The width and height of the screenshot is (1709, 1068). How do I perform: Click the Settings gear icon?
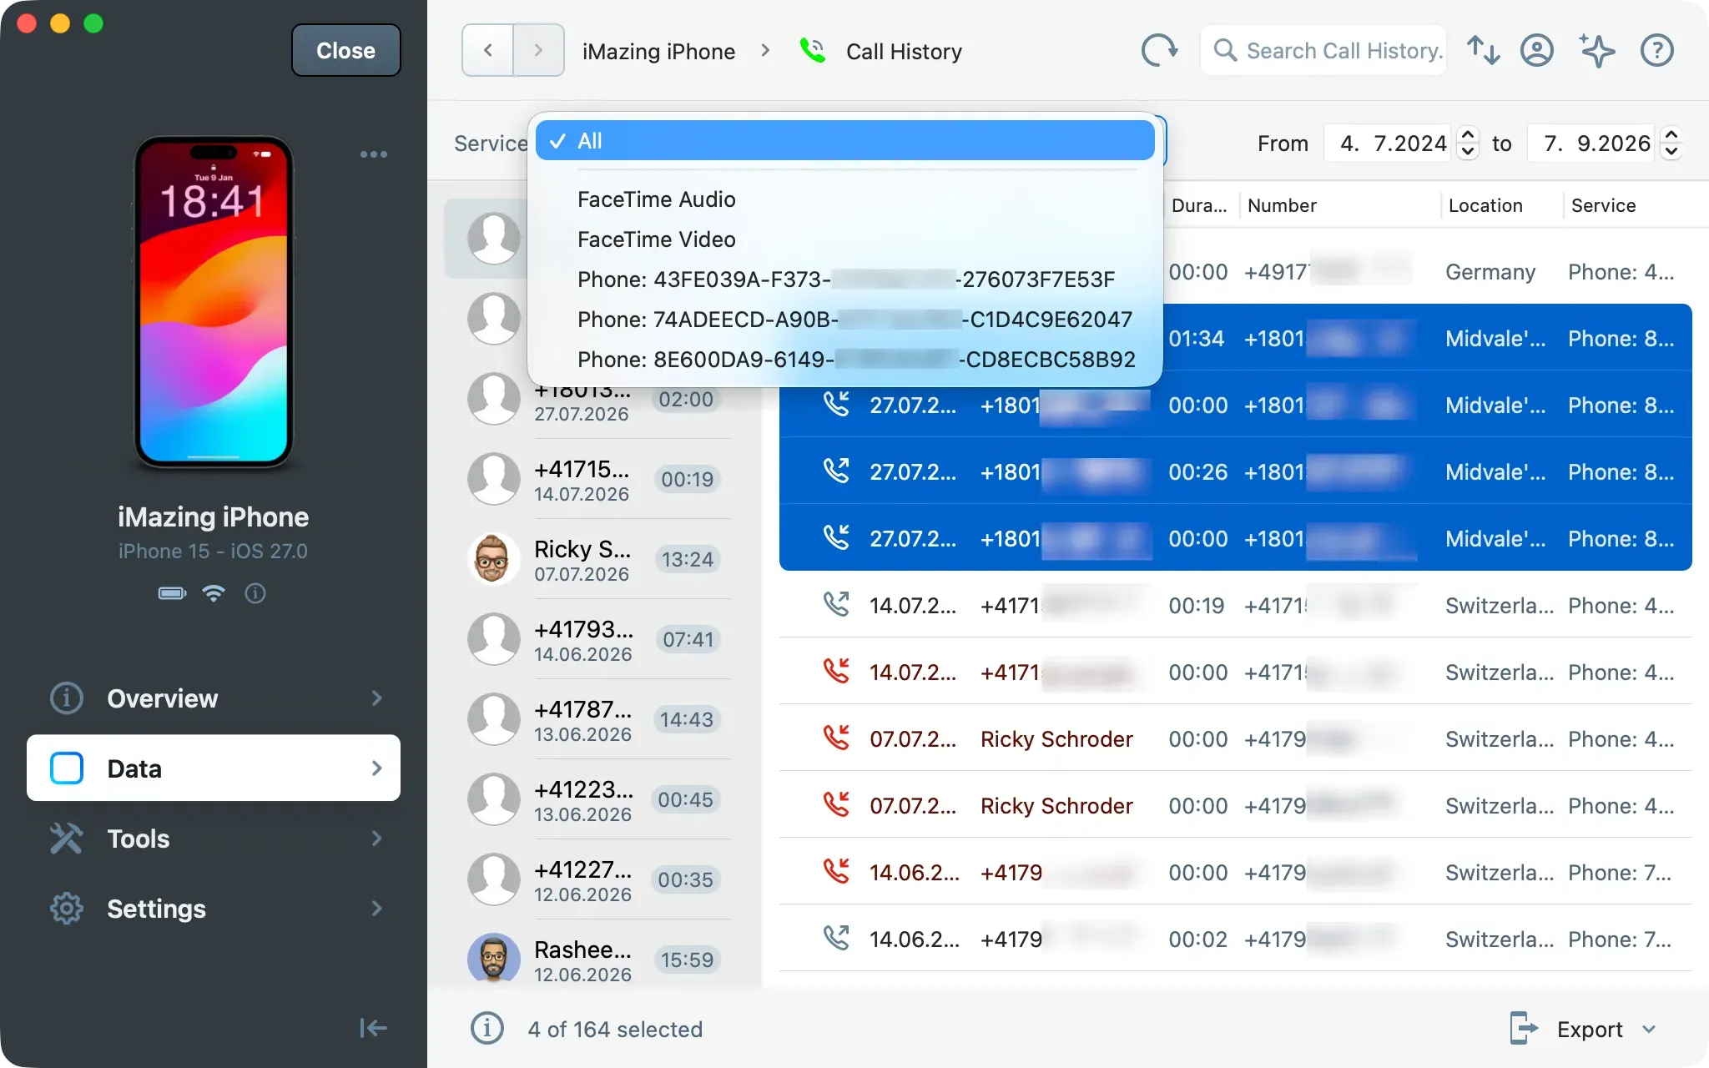pos(67,909)
